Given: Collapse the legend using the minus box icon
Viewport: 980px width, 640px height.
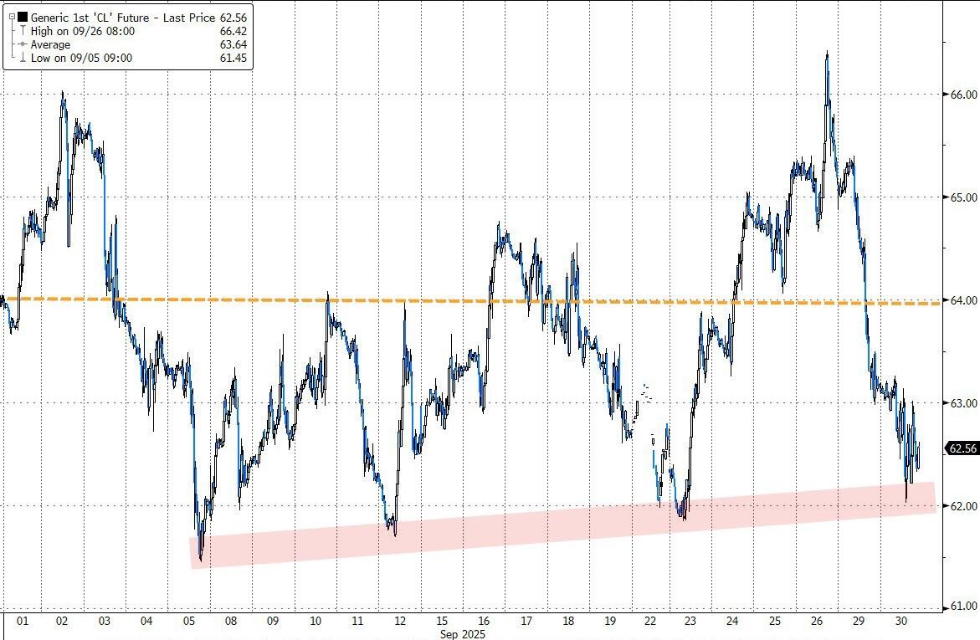Looking at the screenshot, I should coord(12,18).
